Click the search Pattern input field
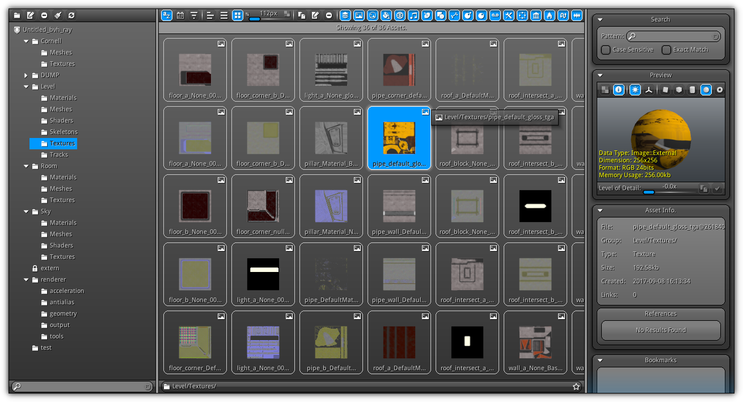 [673, 36]
